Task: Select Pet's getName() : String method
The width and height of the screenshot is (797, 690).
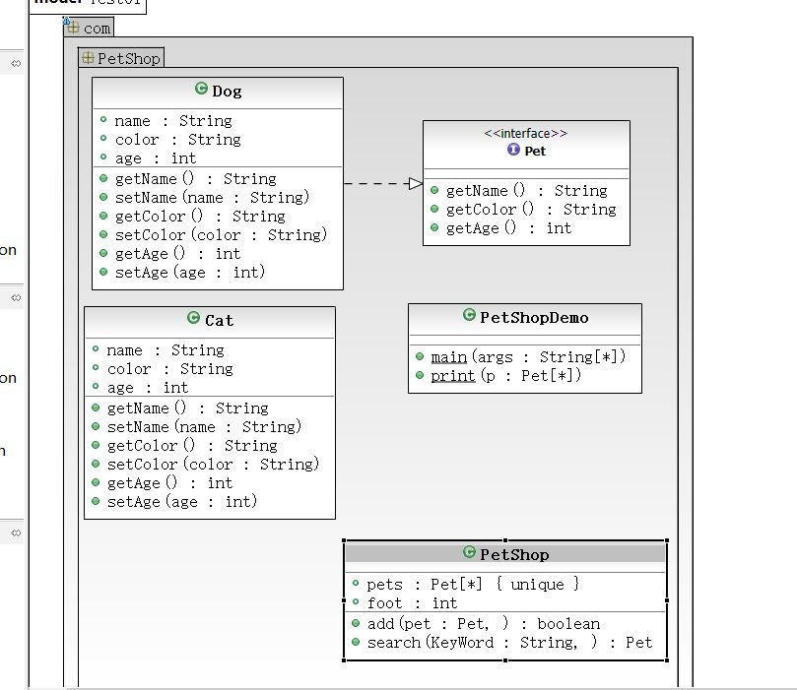Action: (527, 190)
